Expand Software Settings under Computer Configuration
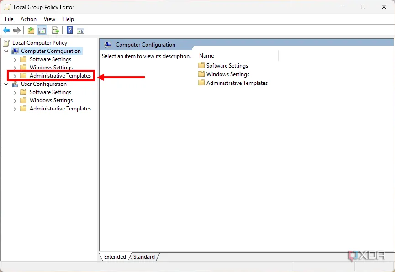The image size is (395, 272). point(15,60)
